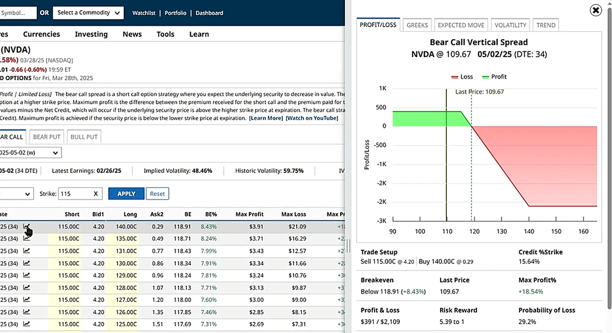Open the BEAR PUT strategy tab

point(46,136)
